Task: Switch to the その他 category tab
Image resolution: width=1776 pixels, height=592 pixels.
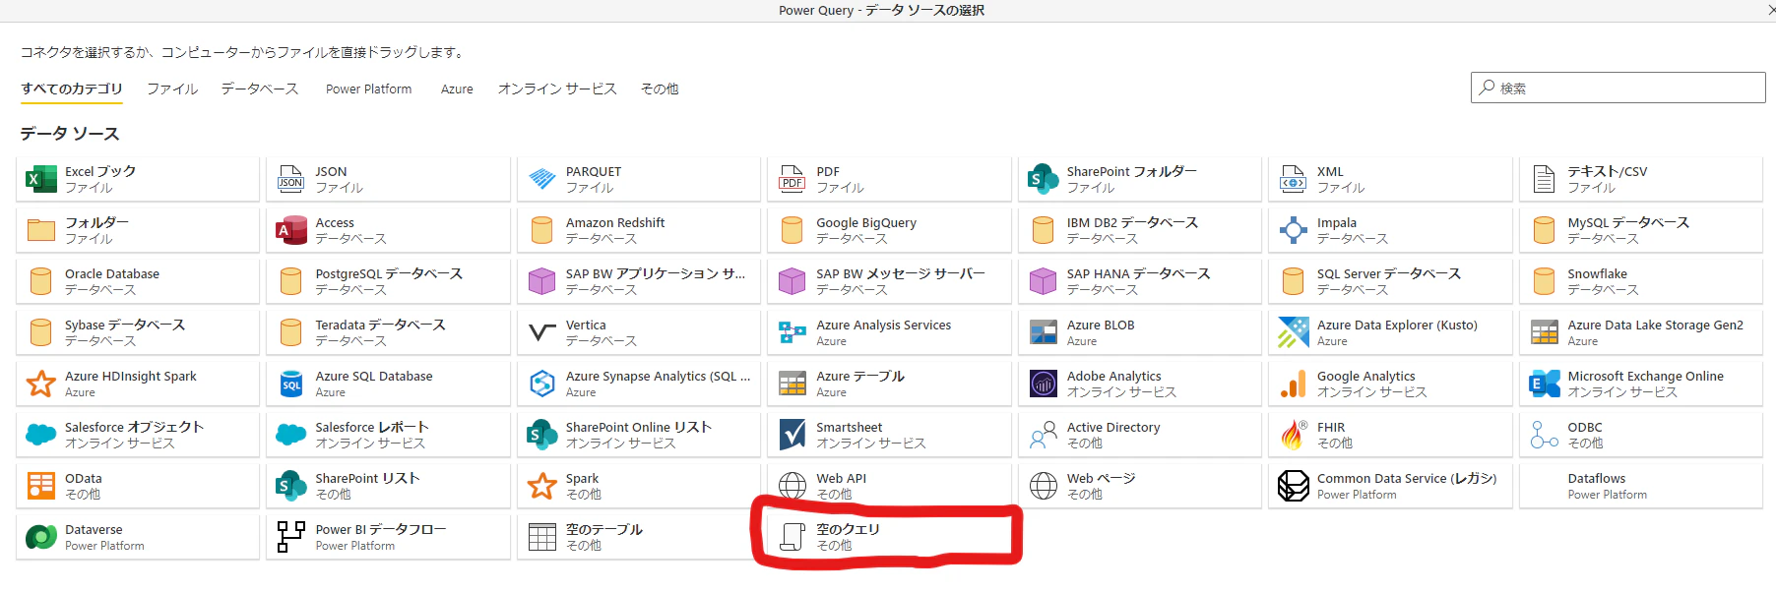Action: click(660, 89)
